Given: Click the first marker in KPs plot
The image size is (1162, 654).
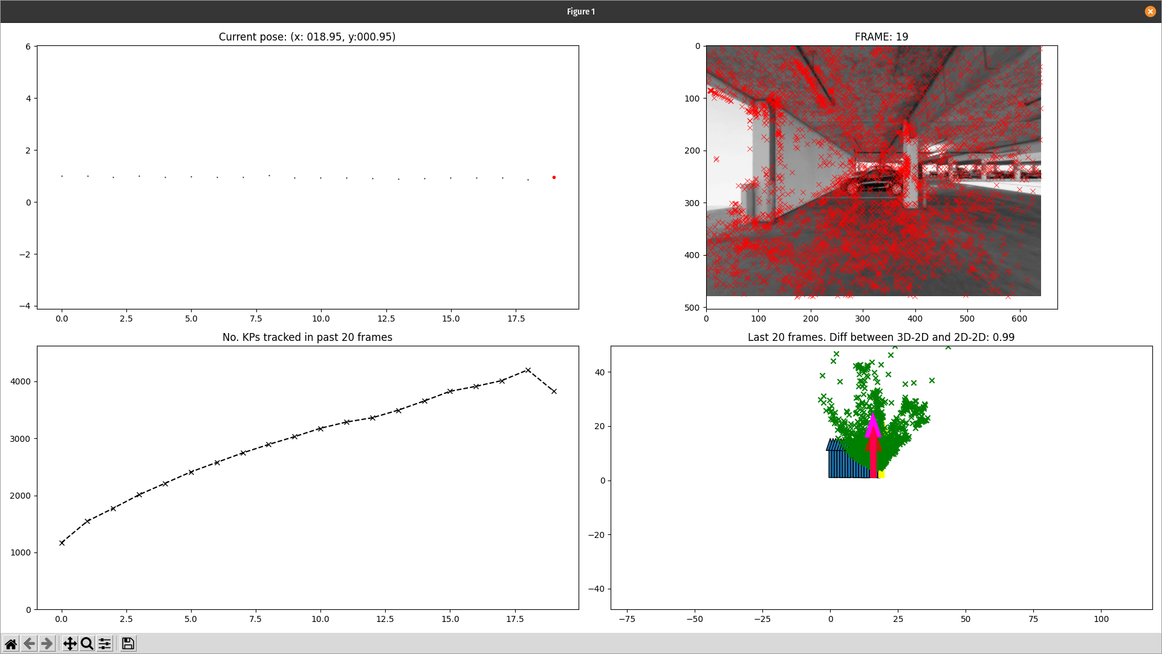Looking at the screenshot, I should [62, 543].
